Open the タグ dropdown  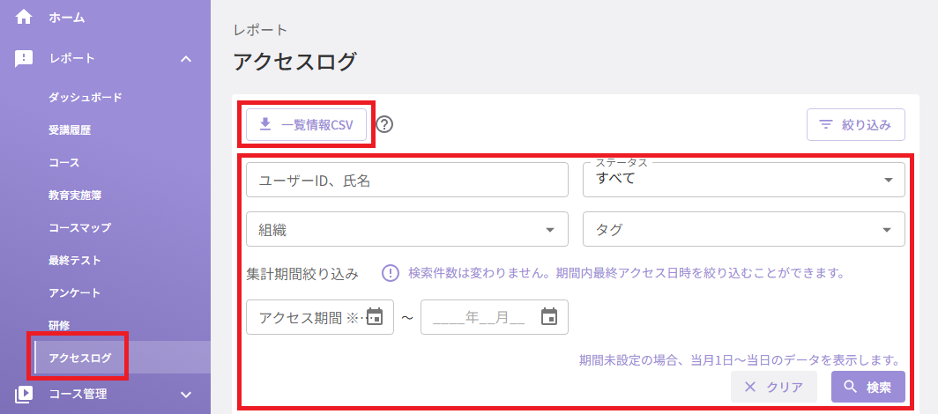point(743,230)
